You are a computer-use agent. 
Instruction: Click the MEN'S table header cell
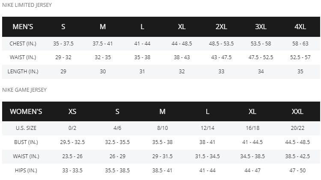coord(23,27)
